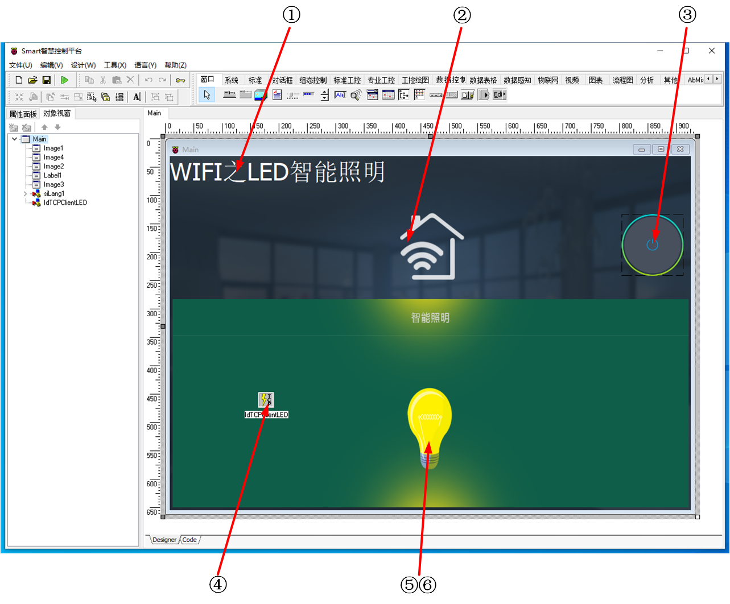Click the yellow light bulb image

(430, 429)
